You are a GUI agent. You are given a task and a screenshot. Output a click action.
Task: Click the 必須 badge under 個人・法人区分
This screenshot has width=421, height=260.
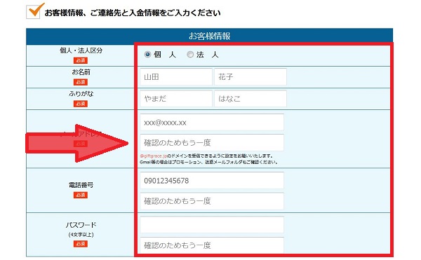tap(81, 60)
